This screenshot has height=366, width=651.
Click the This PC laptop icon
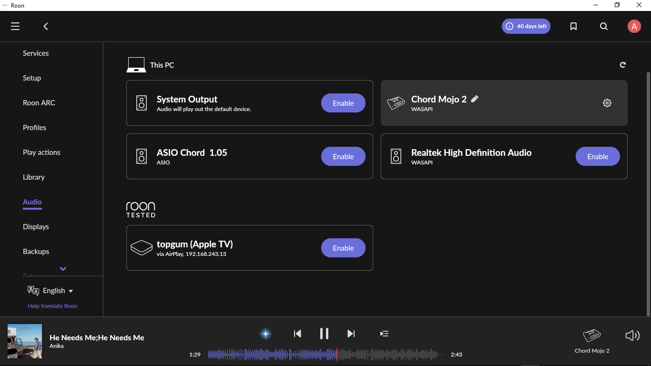tap(136, 65)
